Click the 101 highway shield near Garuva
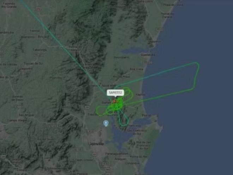Viewport: 233px width, 175px height. click(87, 107)
